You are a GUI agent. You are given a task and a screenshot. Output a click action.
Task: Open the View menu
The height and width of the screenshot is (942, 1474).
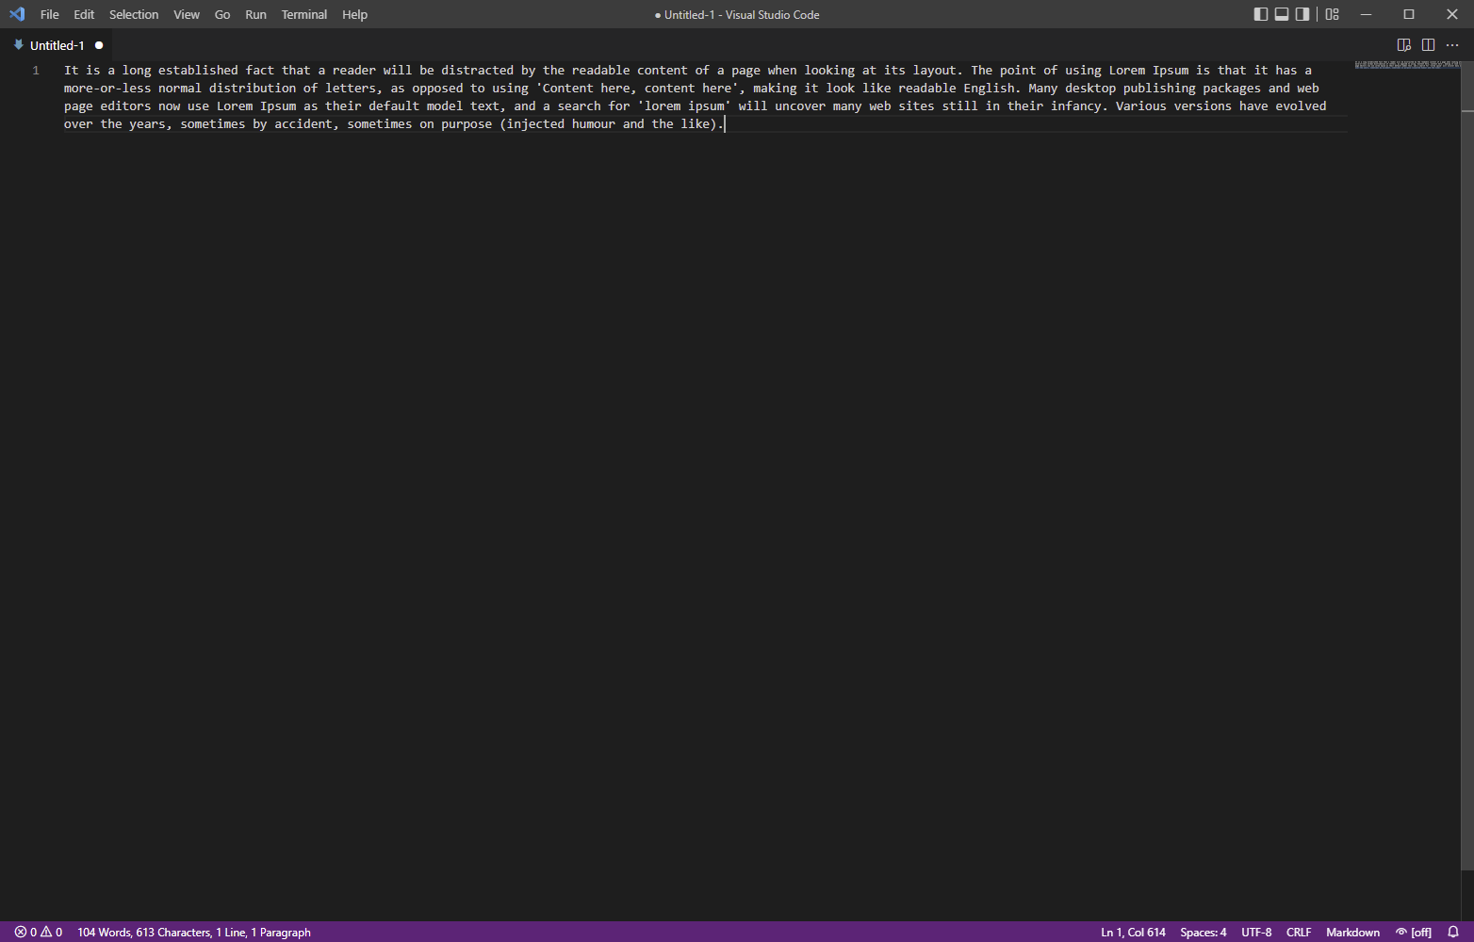pyautogui.click(x=187, y=14)
